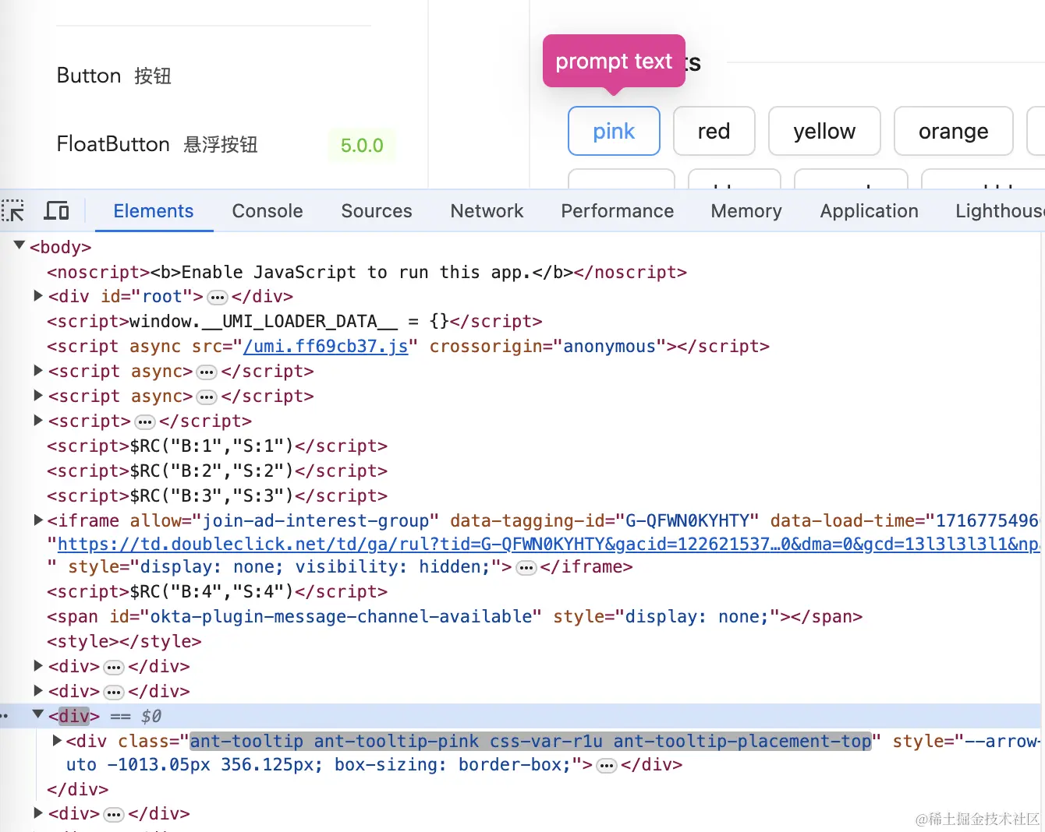1045x832 pixels.
Task: Select the closing </div> tag line
Action: click(x=77, y=789)
